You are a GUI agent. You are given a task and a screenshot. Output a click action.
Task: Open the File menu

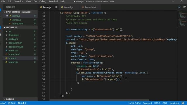point(3,1)
